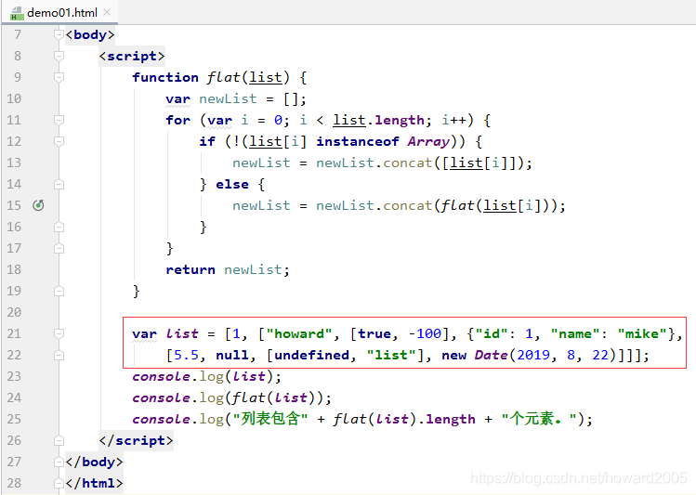Click the "mike" string on line 21
Image resolution: width=696 pixels, height=495 pixels.
coord(643,333)
